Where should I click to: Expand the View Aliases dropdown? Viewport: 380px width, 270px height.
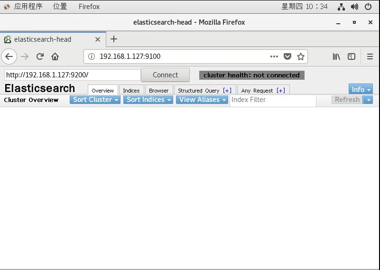pos(202,100)
